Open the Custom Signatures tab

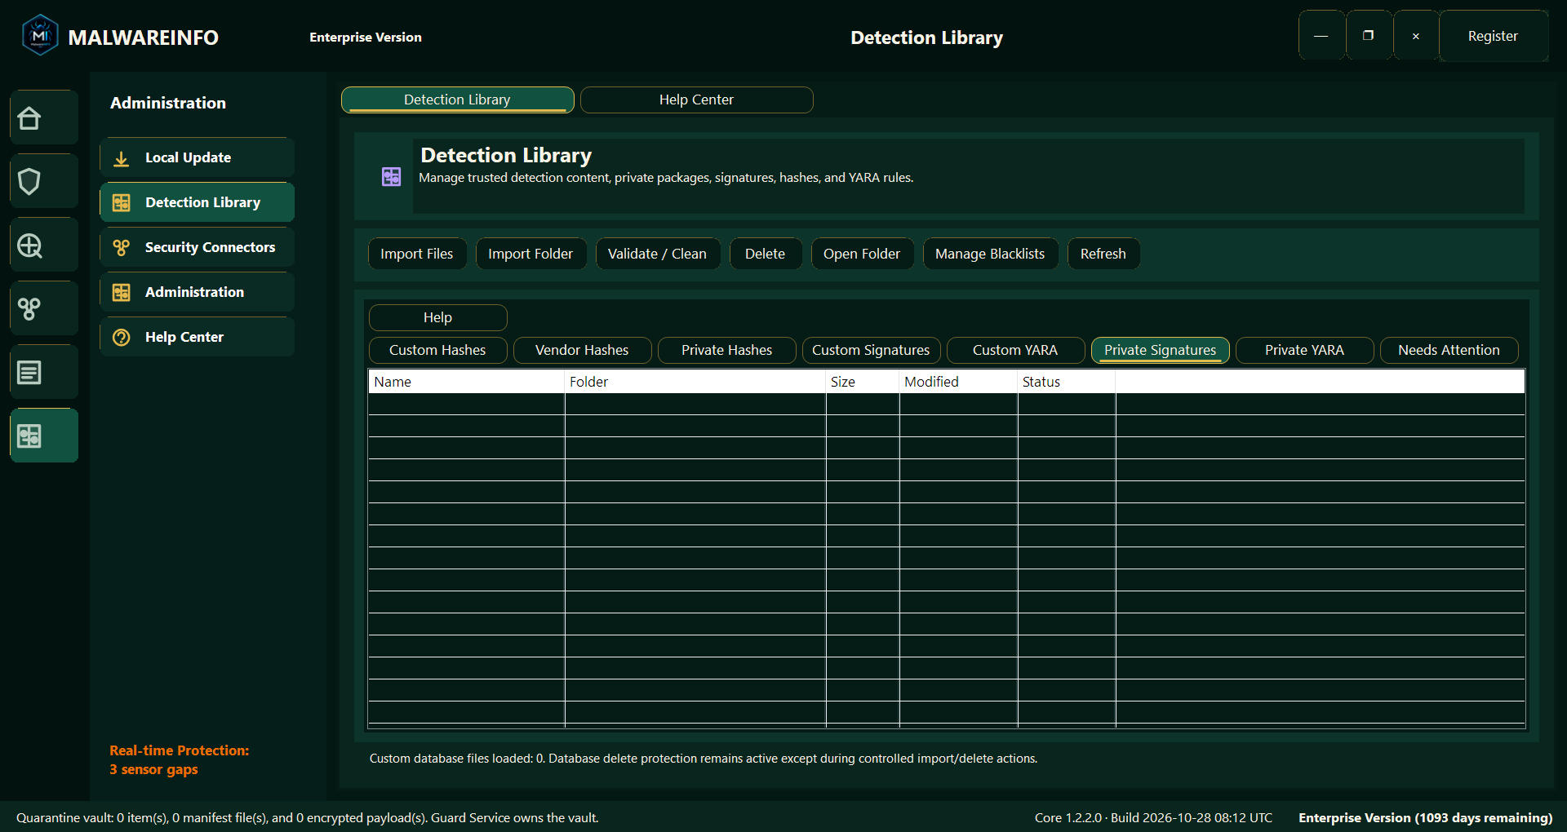point(872,350)
